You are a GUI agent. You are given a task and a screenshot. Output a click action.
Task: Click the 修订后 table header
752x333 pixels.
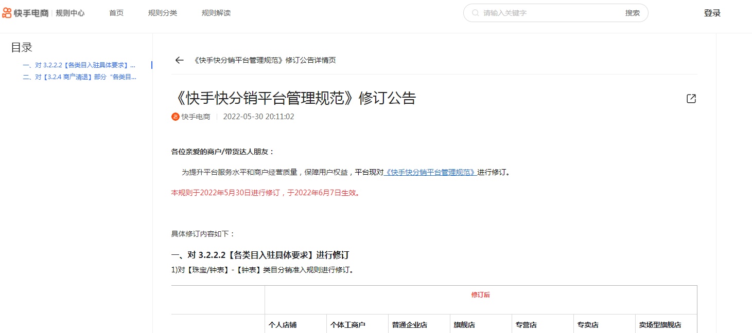[x=481, y=295]
